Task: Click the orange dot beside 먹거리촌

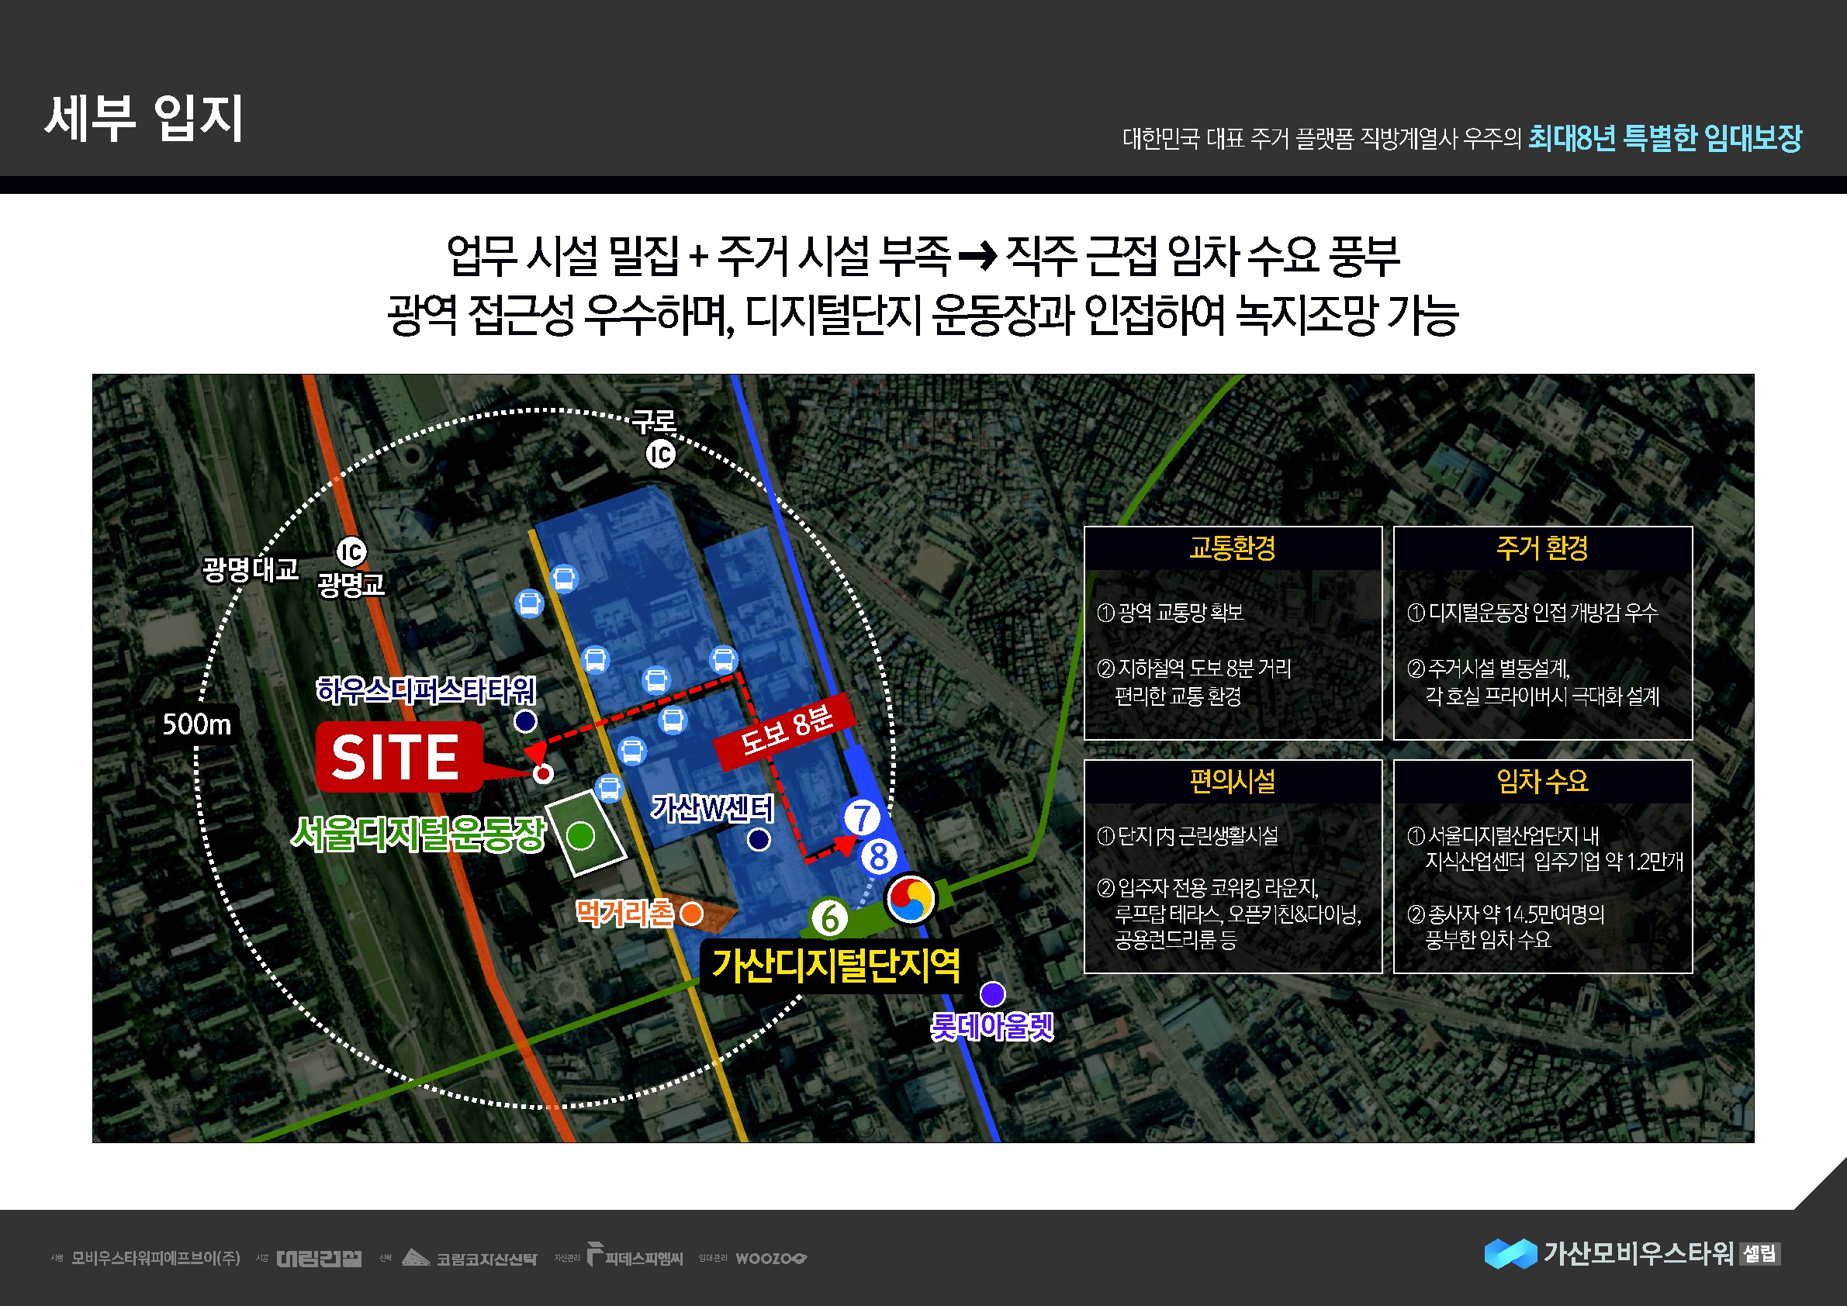Action: [691, 914]
